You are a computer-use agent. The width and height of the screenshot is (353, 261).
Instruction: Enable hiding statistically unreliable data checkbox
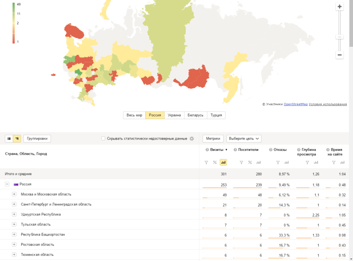tap(103, 139)
